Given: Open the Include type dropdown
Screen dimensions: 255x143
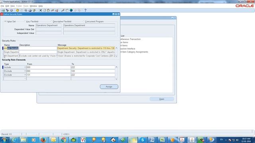Looking at the screenshot, I should pos(25,67).
